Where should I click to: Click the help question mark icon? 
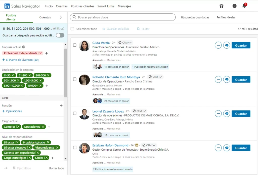pos(234,6)
